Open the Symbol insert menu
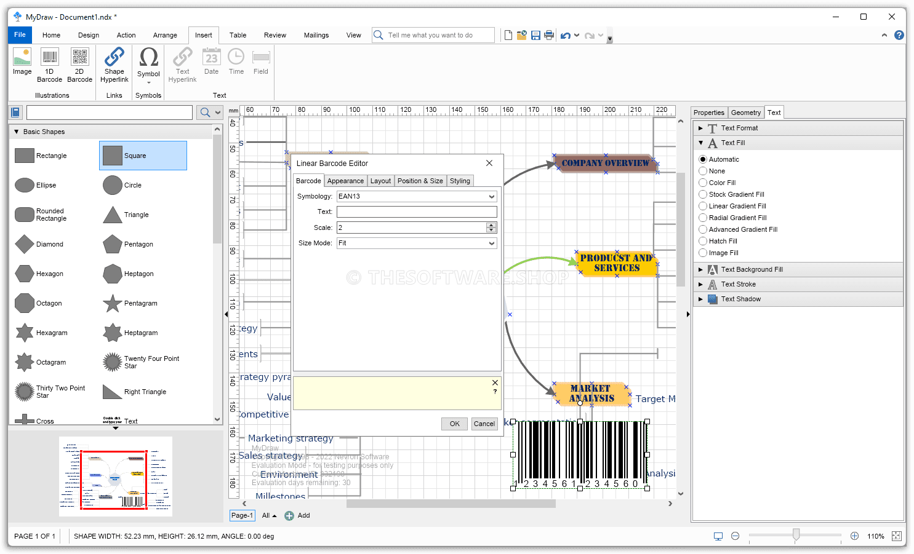This screenshot has height=554, width=914. pos(148,65)
